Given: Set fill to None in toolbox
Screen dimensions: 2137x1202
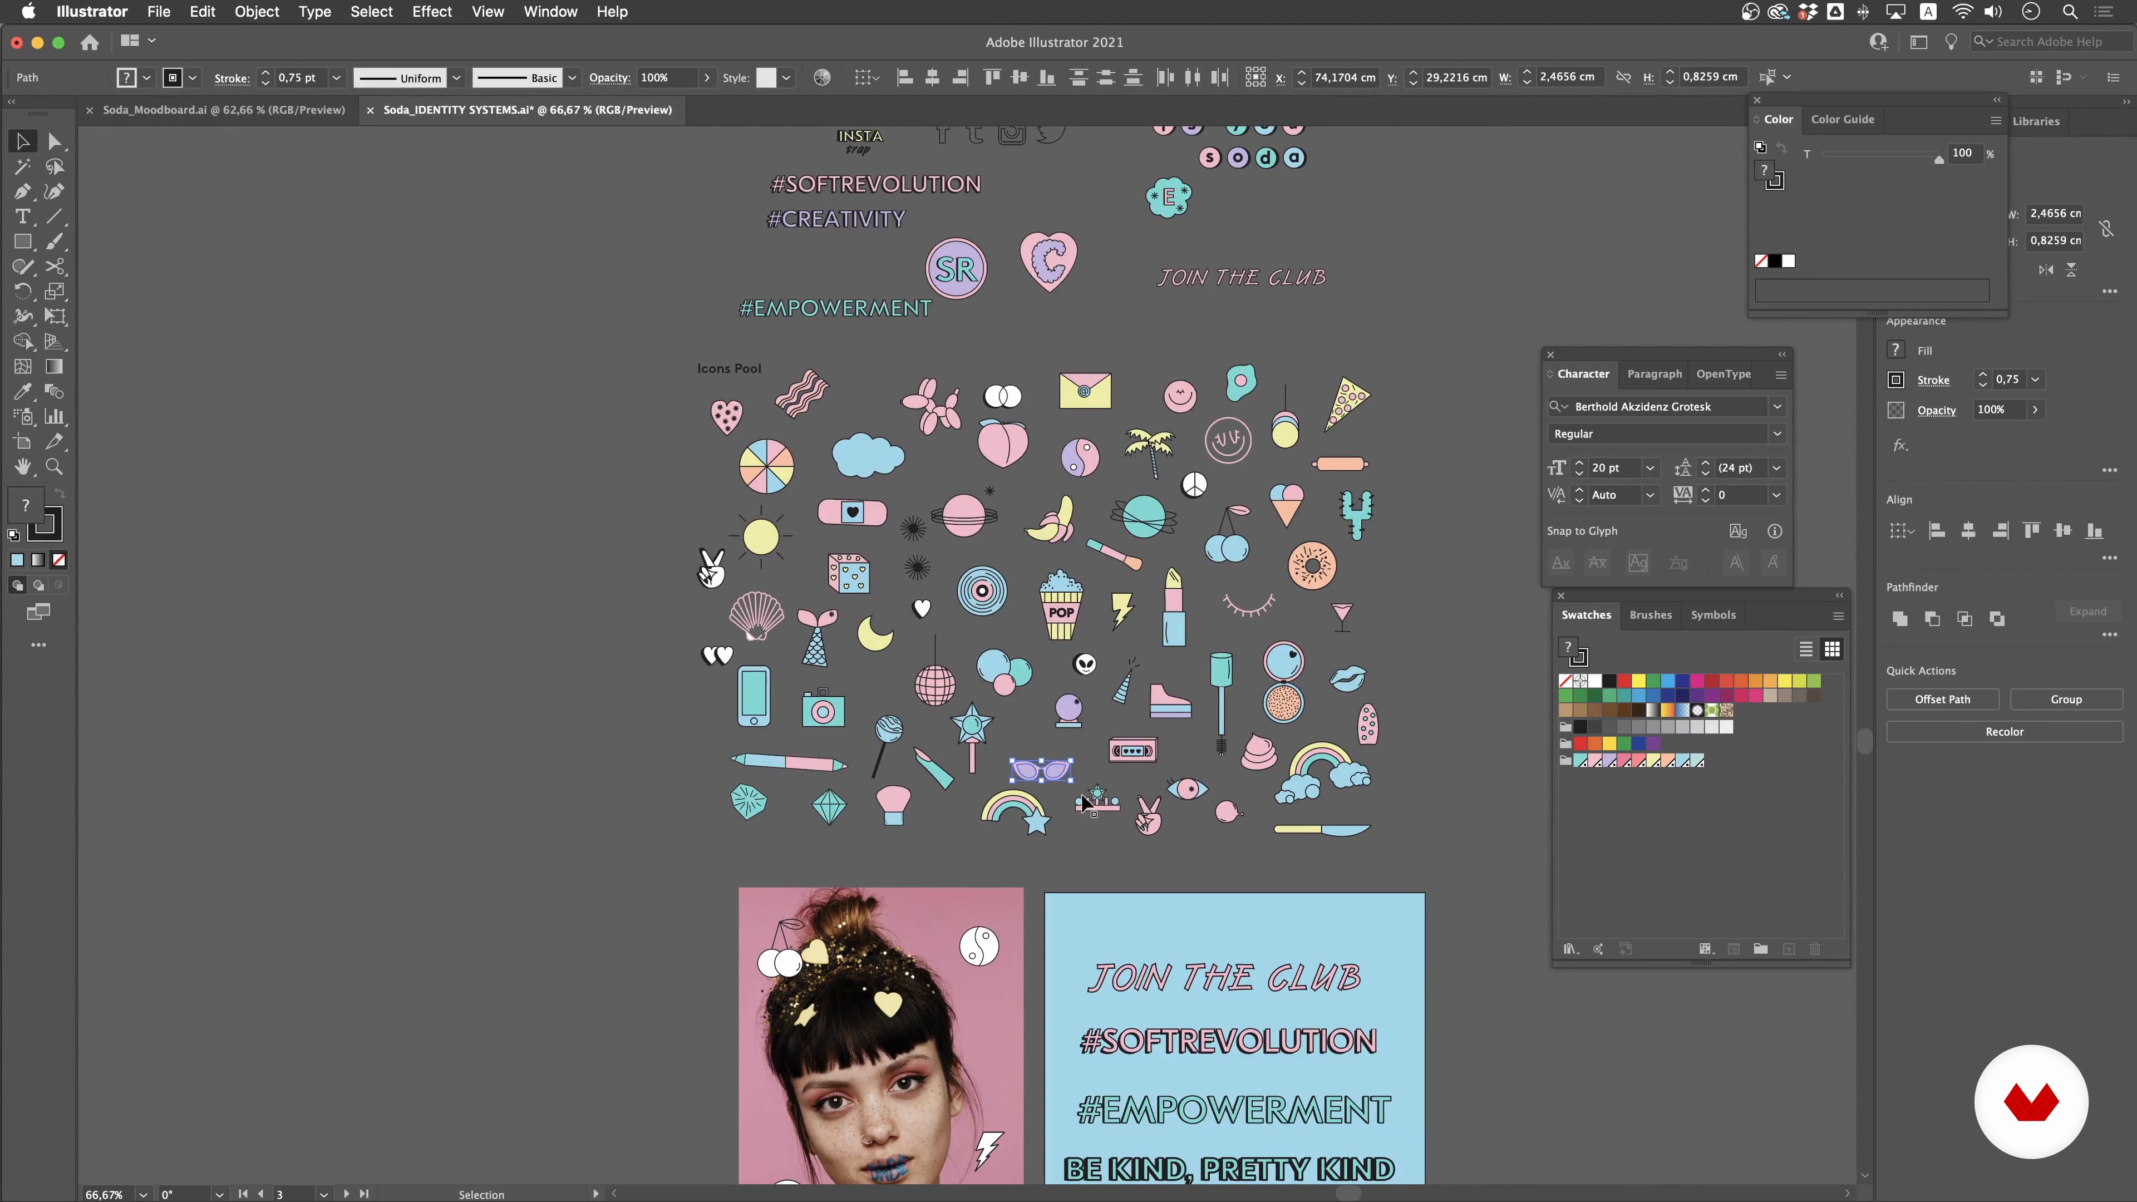Looking at the screenshot, I should 59,560.
